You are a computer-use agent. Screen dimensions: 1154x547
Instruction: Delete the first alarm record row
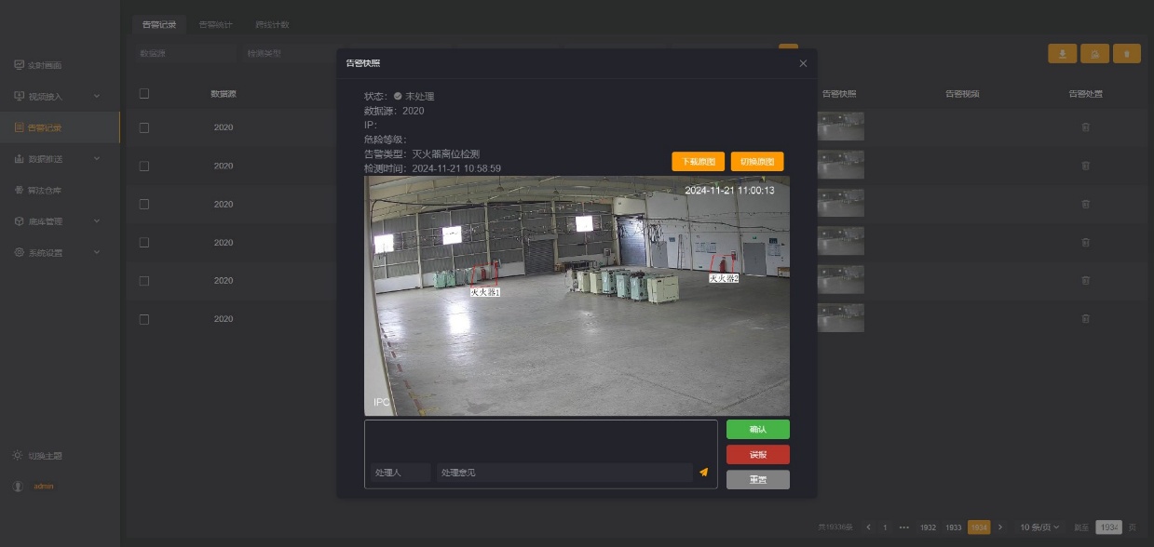coord(1085,127)
